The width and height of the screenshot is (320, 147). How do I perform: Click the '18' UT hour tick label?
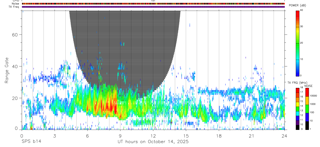point(219,136)
